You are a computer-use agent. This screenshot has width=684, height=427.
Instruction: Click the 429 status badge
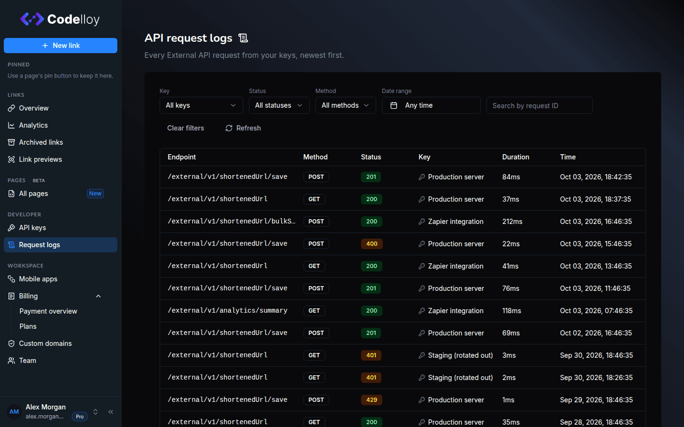pyautogui.click(x=372, y=400)
